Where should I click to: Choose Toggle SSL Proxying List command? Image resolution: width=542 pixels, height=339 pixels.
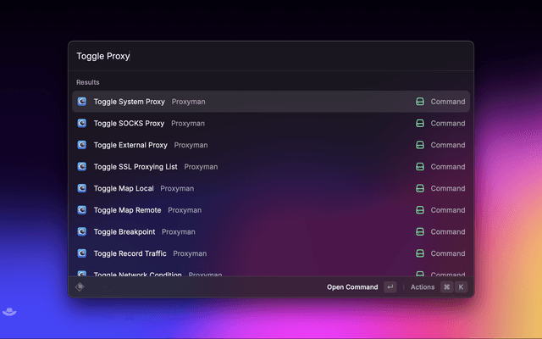[135, 167]
